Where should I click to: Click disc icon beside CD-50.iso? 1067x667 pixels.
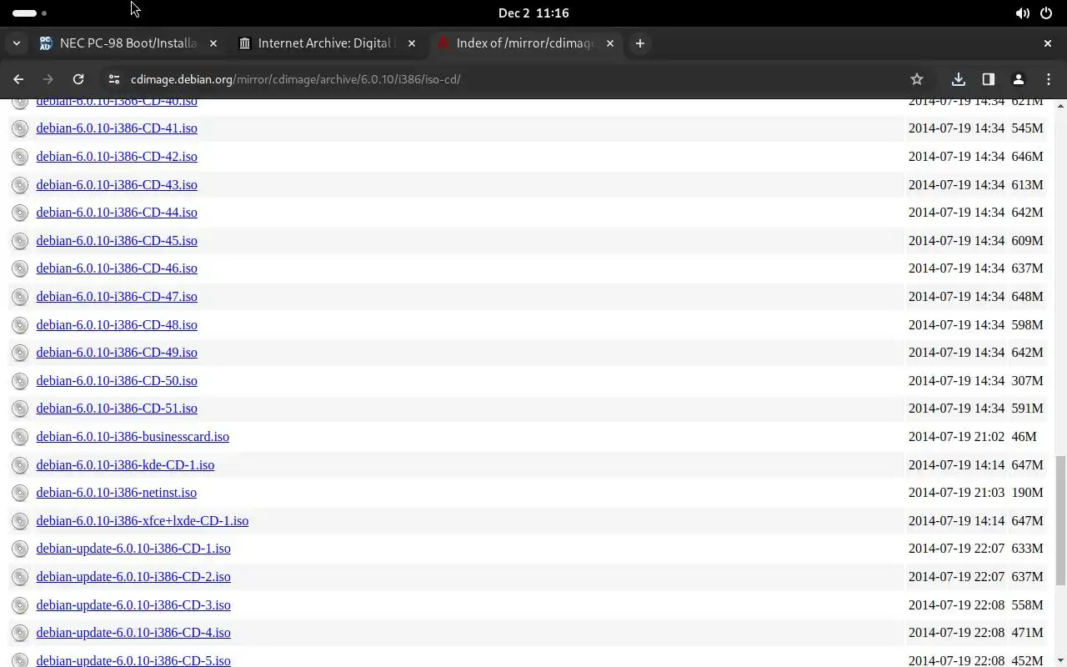pos(20,381)
